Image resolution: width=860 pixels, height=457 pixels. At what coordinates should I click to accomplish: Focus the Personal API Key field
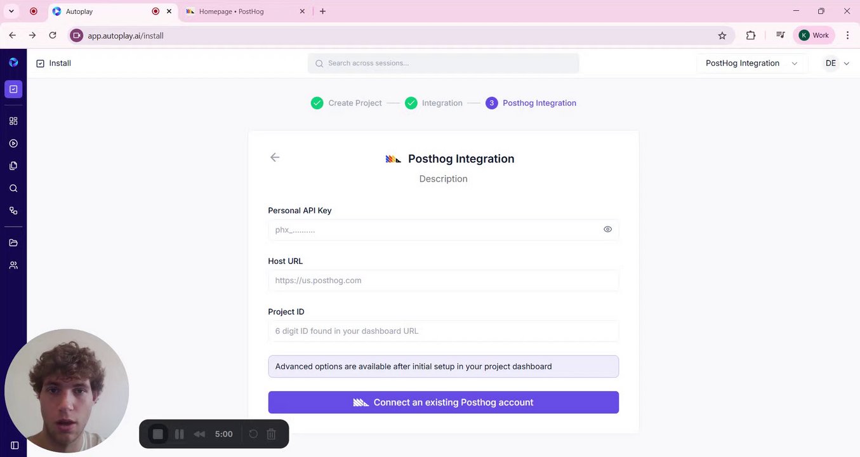[x=443, y=230]
